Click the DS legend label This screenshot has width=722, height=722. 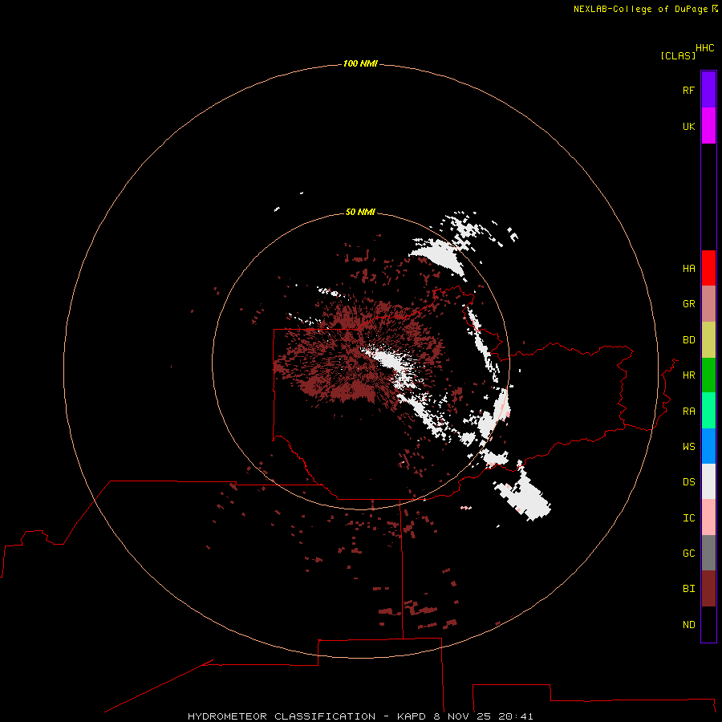688,482
